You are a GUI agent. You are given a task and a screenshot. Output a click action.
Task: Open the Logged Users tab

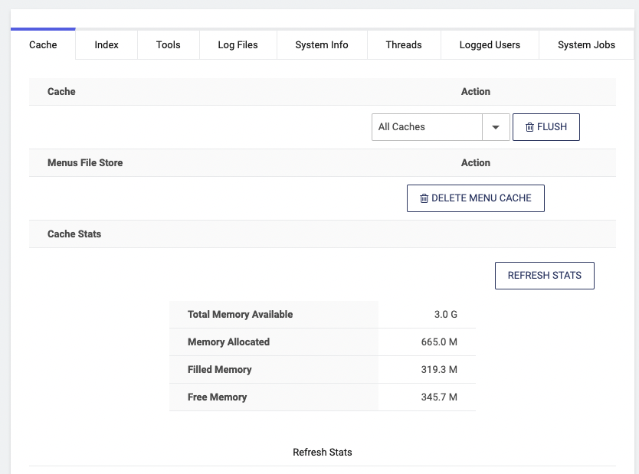490,45
